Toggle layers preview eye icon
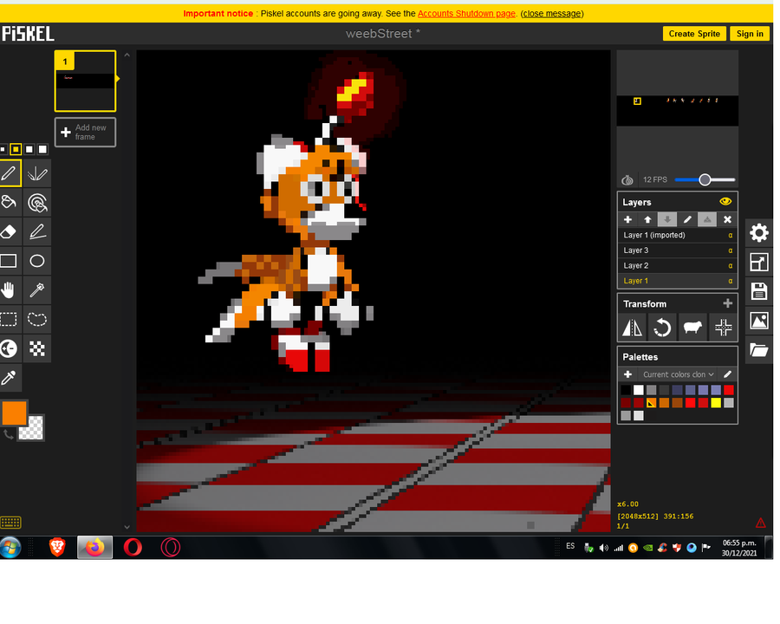 [x=725, y=202]
